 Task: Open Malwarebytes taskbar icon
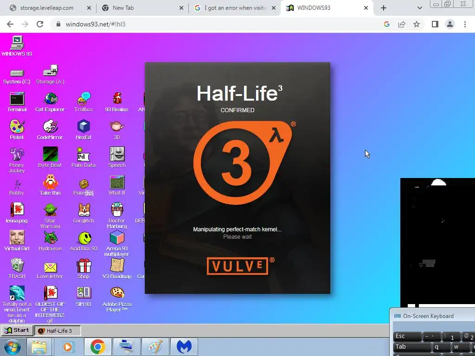pos(184,347)
